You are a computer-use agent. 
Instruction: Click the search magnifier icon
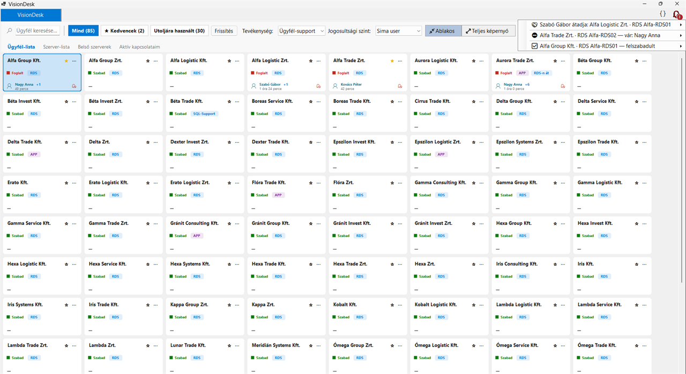click(10, 31)
